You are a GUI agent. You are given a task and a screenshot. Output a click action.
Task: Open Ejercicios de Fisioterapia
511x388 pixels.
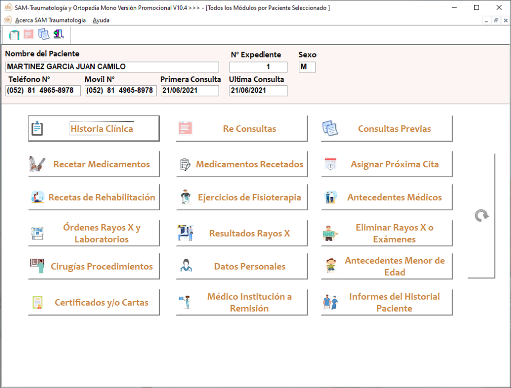(x=242, y=197)
